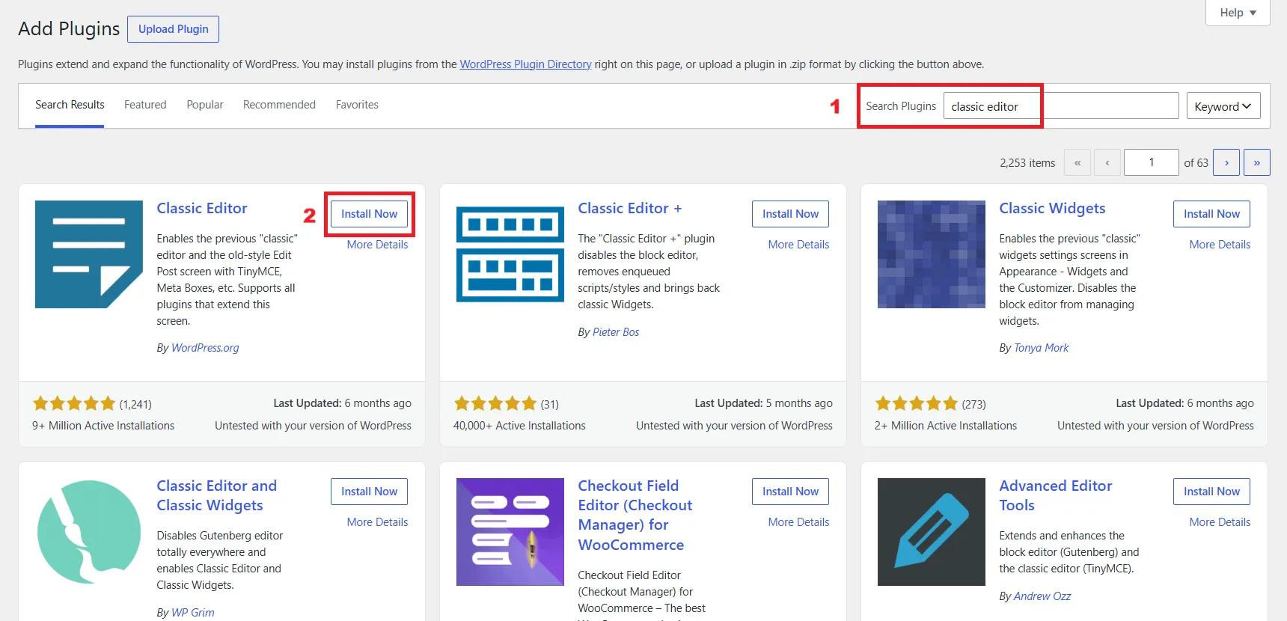Image resolution: width=1287 pixels, height=621 pixels.
Task: Install Classic Editor and Classic Widgets plugin
Action: click(370, 492)
